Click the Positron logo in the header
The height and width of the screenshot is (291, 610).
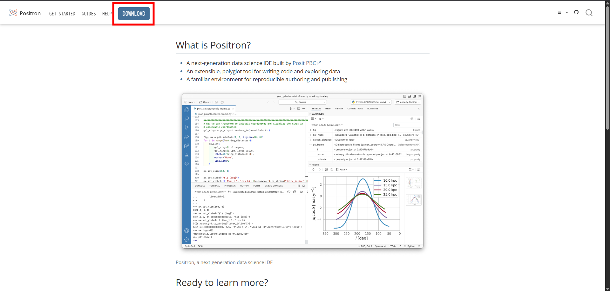(x=25, y=13)
